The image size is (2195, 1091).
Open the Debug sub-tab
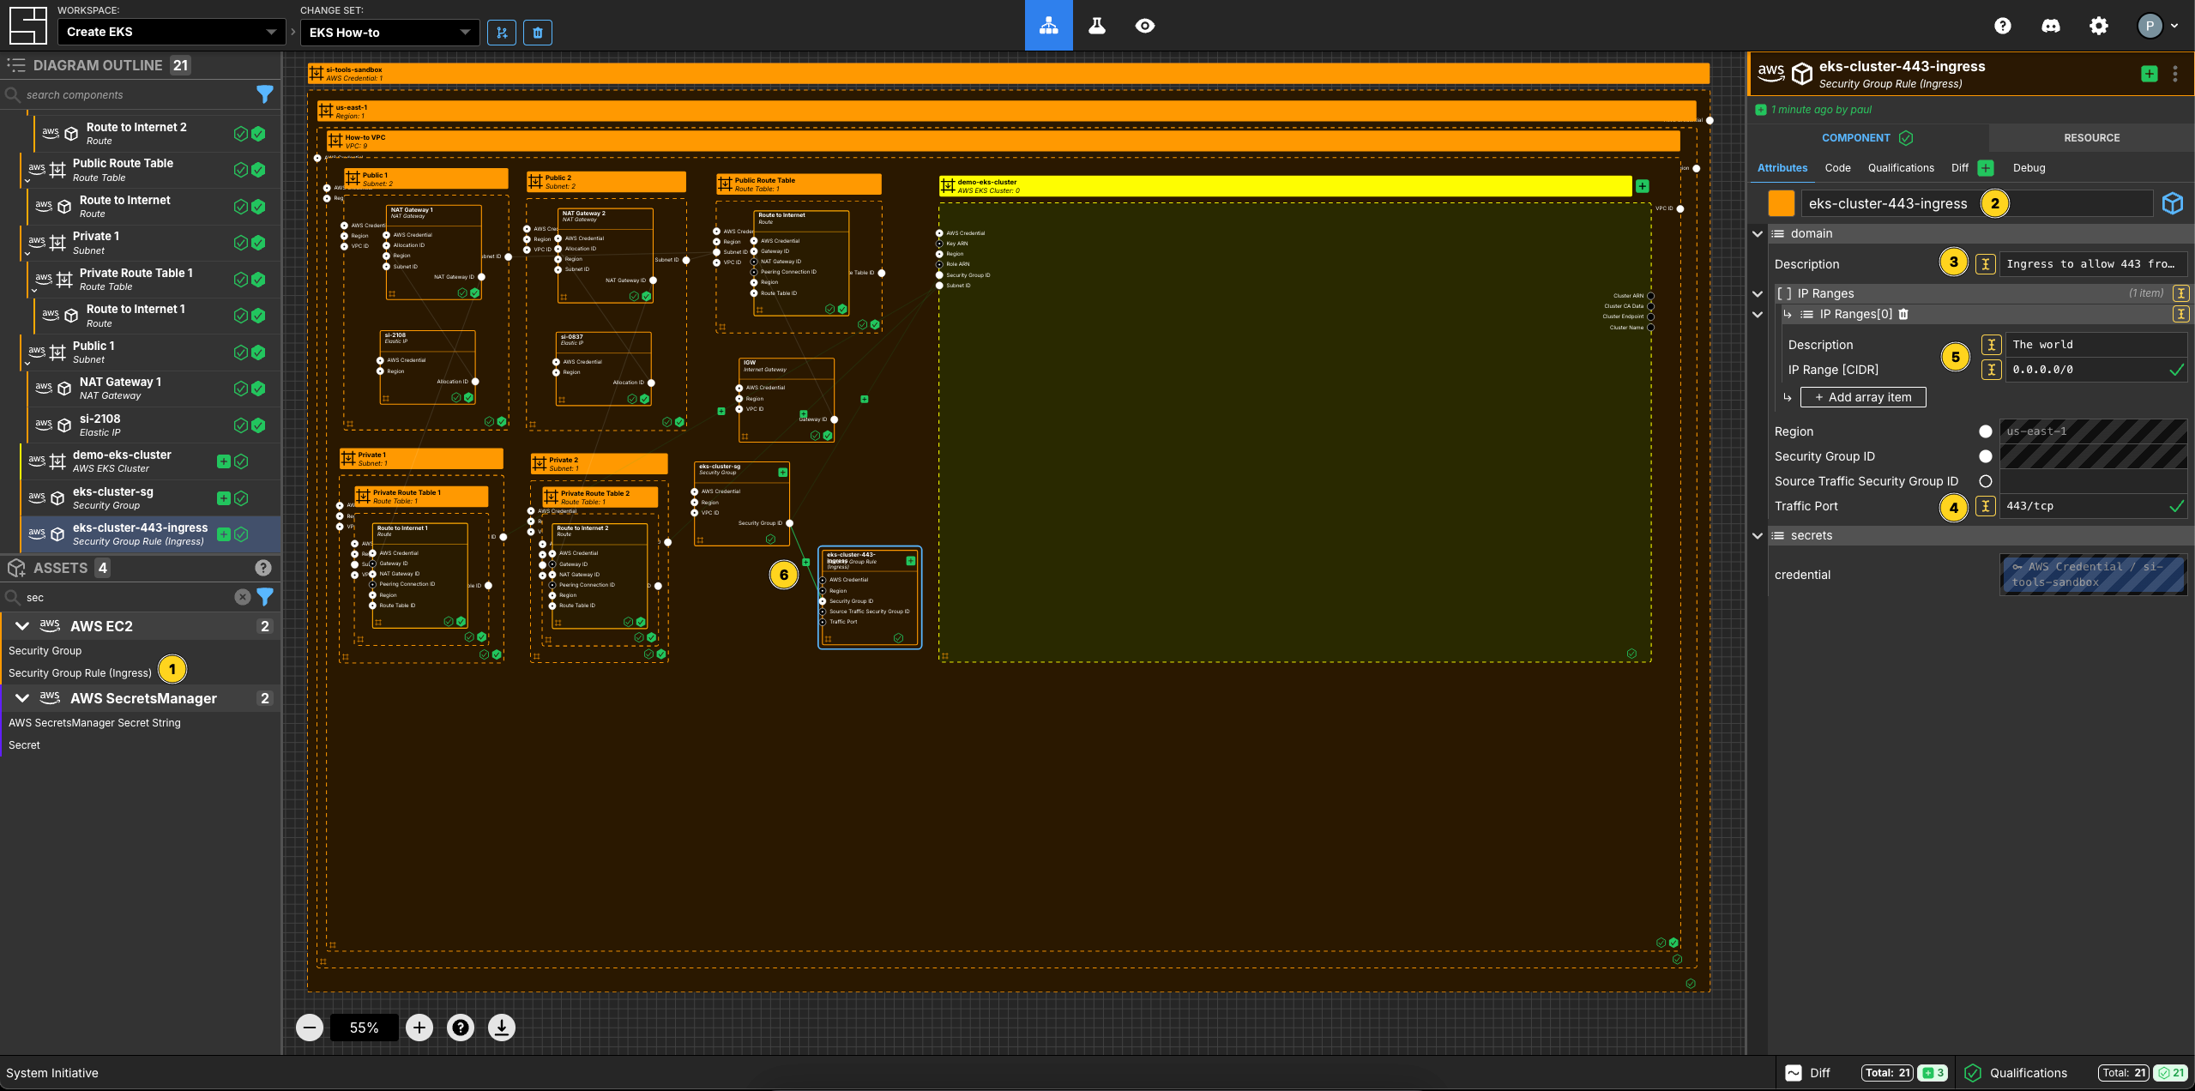[2029, 168]
